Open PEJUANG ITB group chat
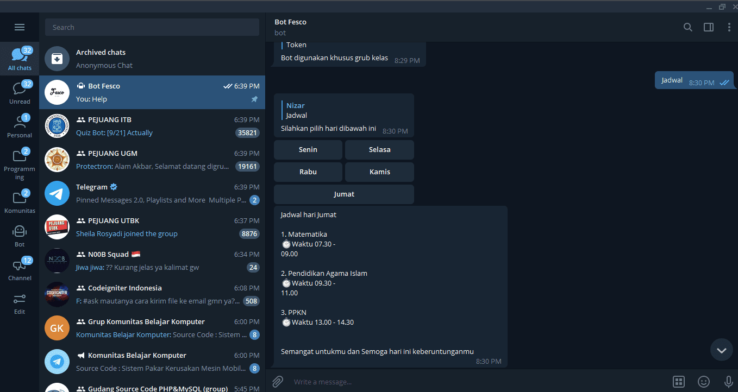Screen dimensions: 738x392 152,126
